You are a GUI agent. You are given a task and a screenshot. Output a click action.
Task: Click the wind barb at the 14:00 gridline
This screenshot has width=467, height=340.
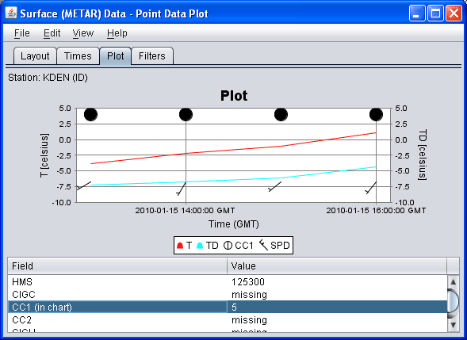click(182, 189)
